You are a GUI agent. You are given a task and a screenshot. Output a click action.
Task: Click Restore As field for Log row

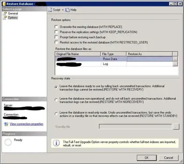pos(150,64)
